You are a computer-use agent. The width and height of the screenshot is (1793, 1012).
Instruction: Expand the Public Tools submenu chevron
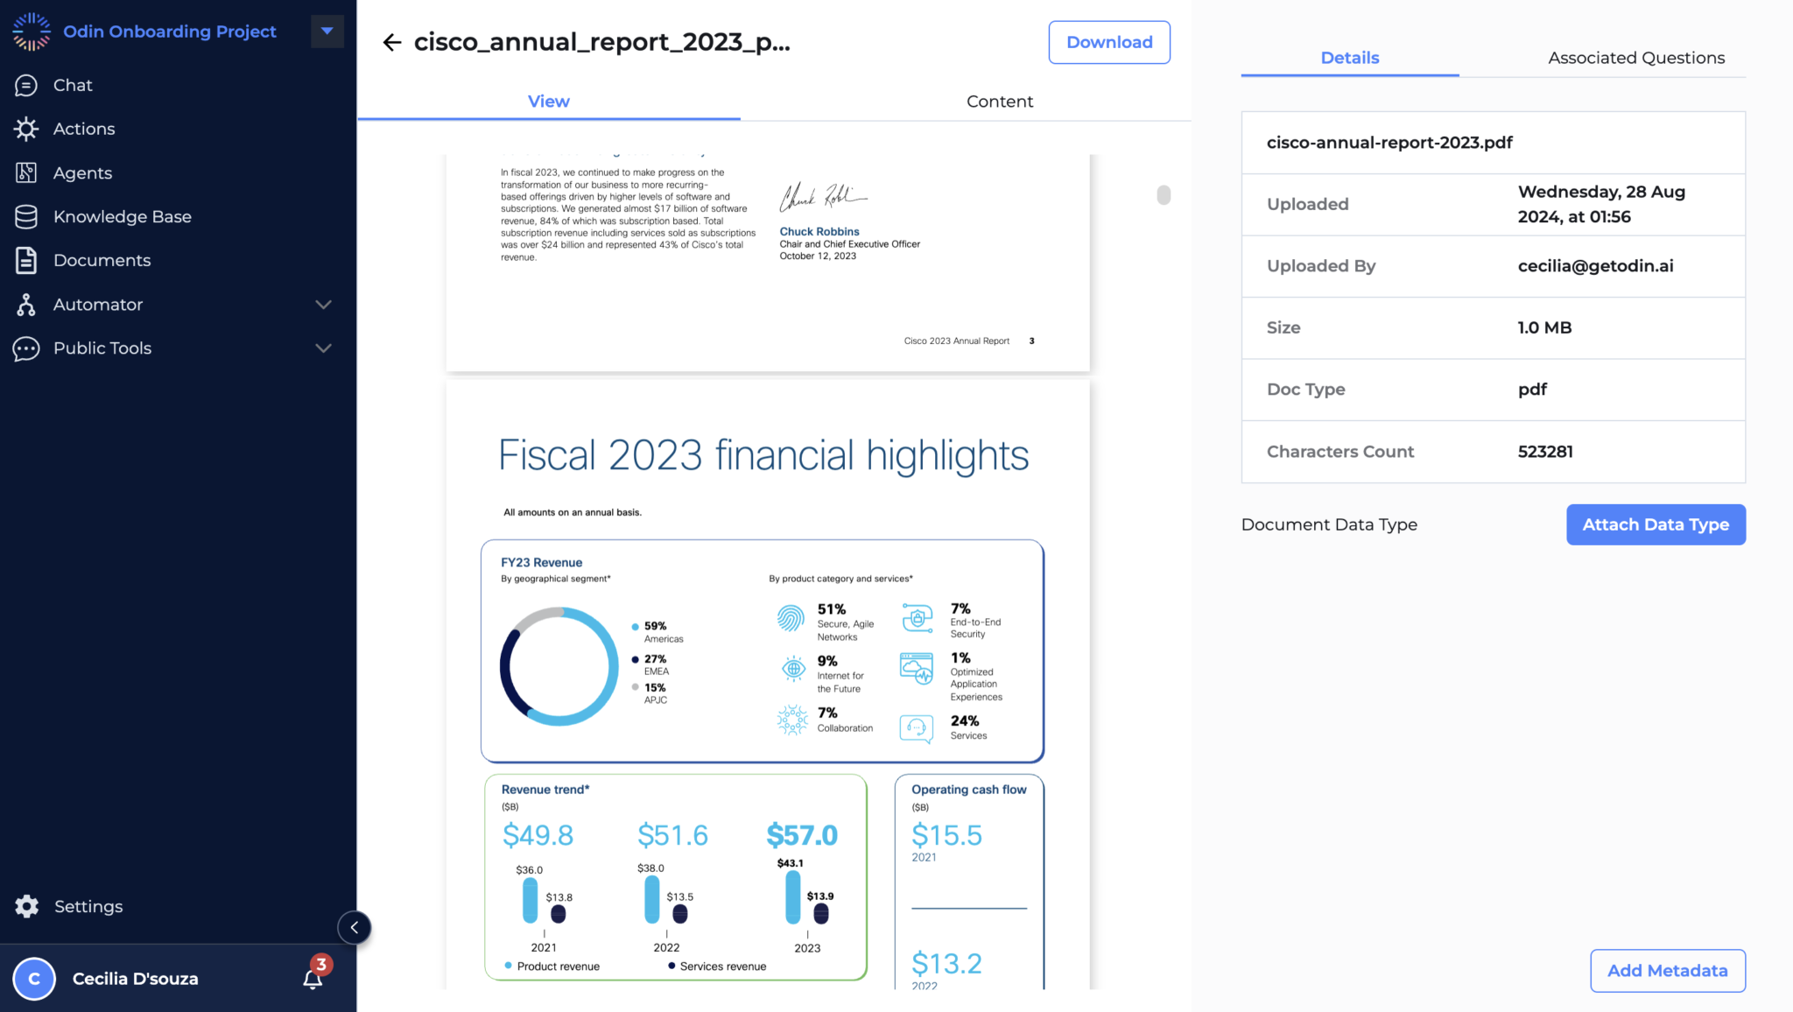[x=323, y=348]
